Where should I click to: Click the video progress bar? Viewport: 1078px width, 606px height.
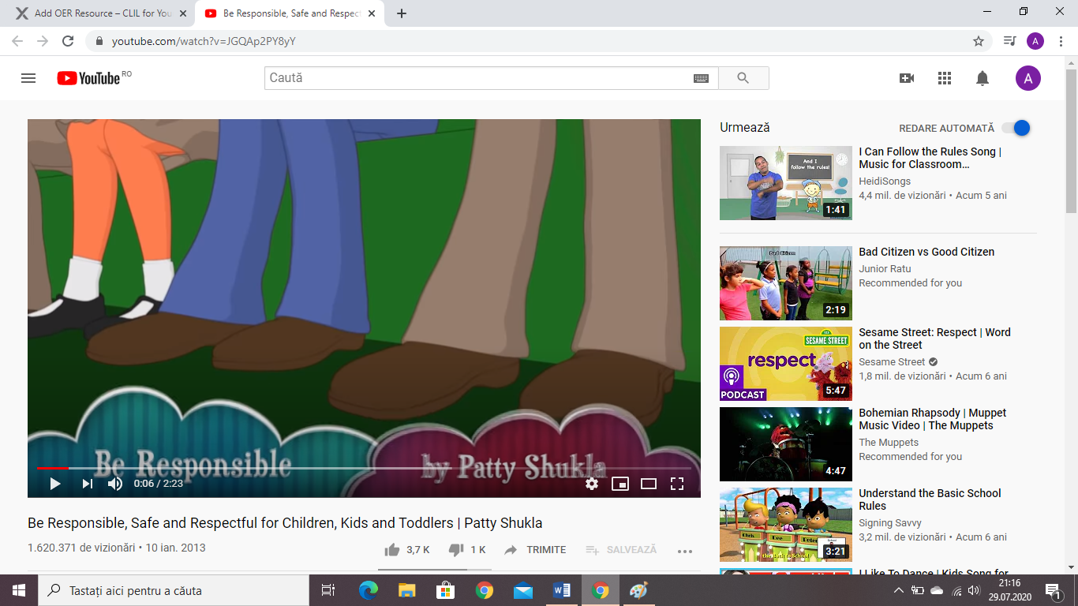[363, 468]
